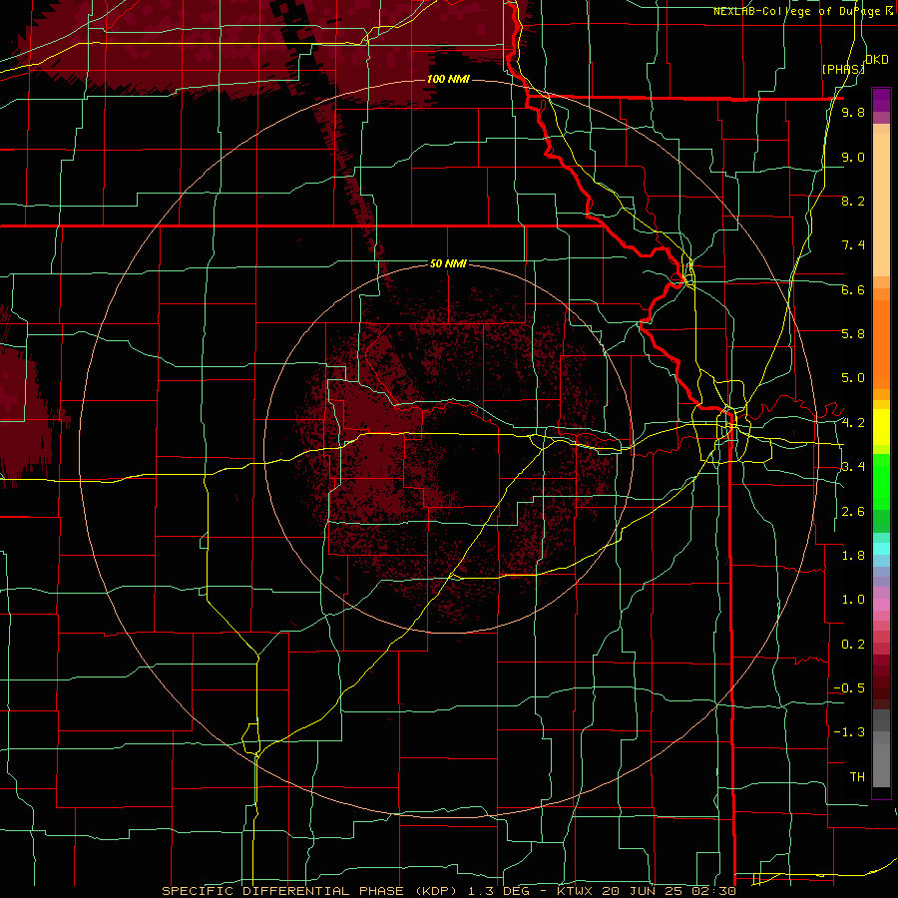Click the 7.4 value on the color scale
This screenshot has height=898, width=898.
[853, 245]
